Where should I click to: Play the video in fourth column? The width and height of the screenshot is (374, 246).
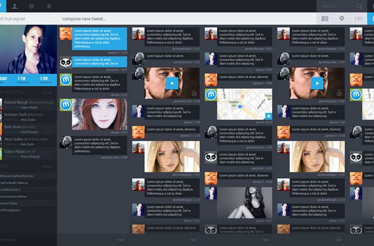[317, 83]
